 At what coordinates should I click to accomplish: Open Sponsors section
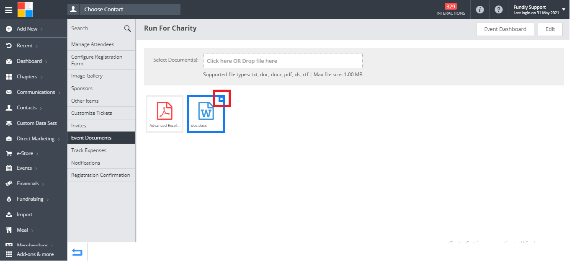pos(101,88)
